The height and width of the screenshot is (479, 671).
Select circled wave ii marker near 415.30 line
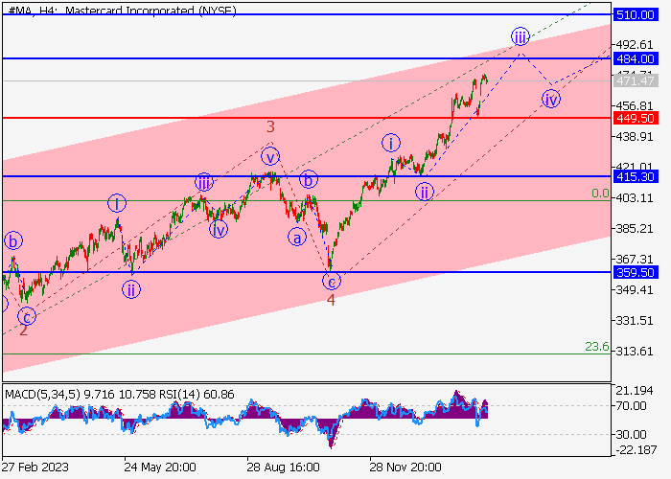pyautogui.click(x=425, y=192)
